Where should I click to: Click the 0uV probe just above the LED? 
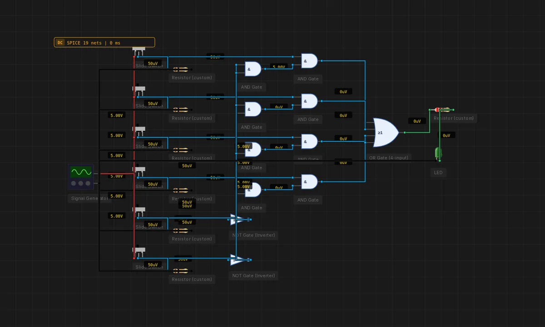446,135
